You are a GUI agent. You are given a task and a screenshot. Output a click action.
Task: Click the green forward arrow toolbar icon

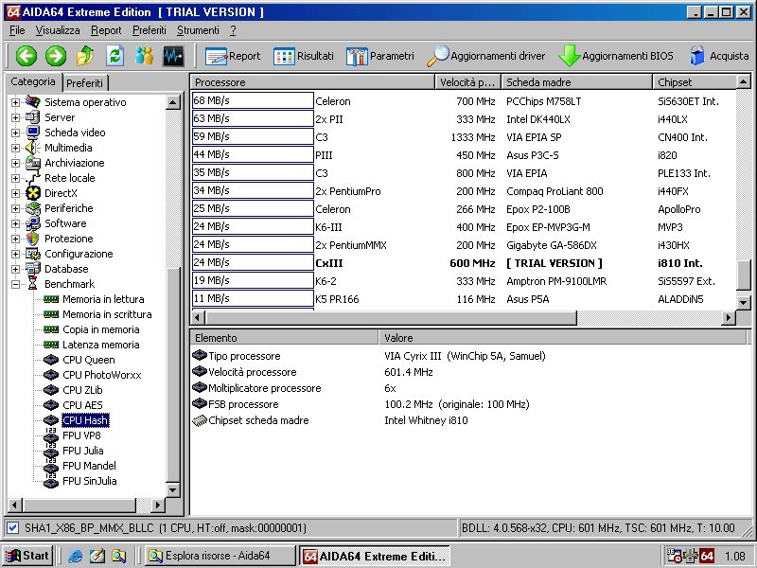tap(56, 56)
